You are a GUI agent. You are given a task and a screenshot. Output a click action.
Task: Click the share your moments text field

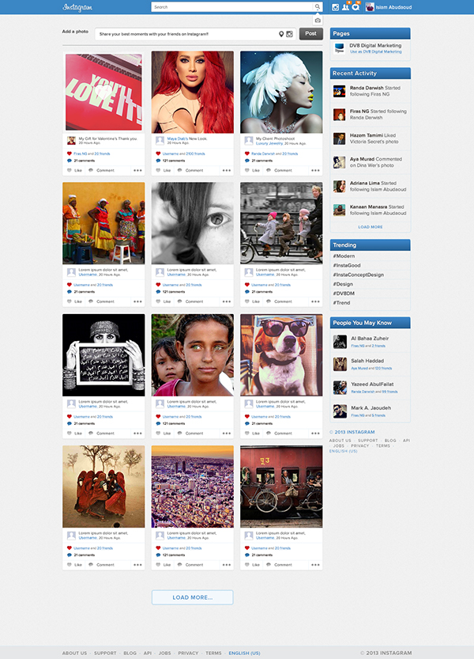pos(186,34)
